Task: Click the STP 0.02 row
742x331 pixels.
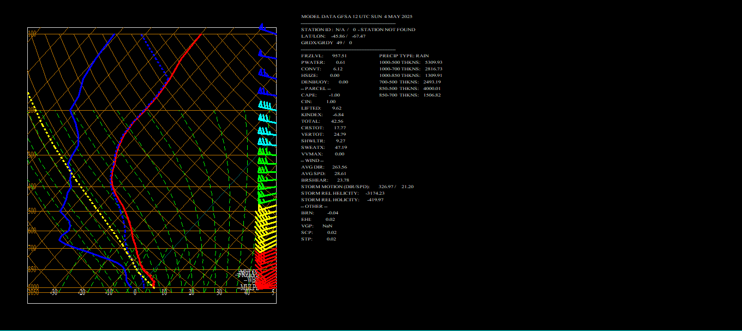Action: [319, 239]
